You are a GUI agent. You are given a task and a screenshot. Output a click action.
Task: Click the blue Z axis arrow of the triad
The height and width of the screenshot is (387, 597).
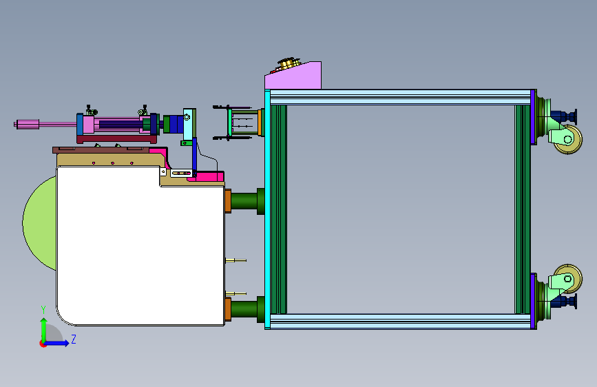58,343
